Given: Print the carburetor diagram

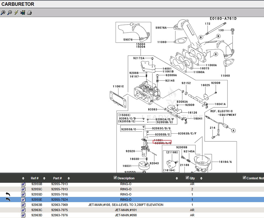Looking at the screenshot, I should [x=29, y=13].
